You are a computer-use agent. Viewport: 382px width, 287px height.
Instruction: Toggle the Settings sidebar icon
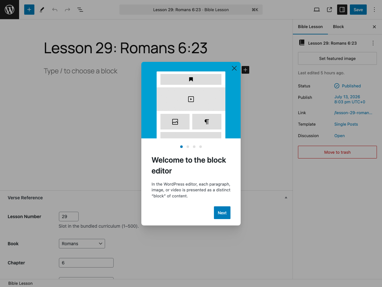(x=342, y=10)
